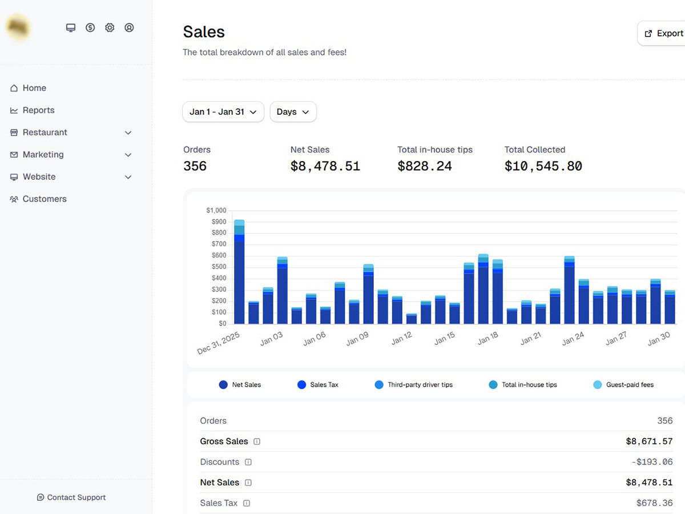Viewport: 685px width, 514px height.
Task: Open the Jan 1 - Jan 31 date dropdown
Action: 223,112
